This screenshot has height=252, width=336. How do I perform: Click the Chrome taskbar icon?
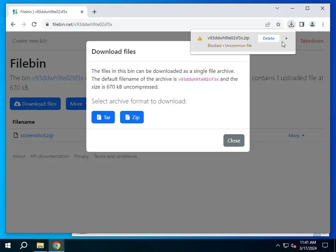[56, 245]
